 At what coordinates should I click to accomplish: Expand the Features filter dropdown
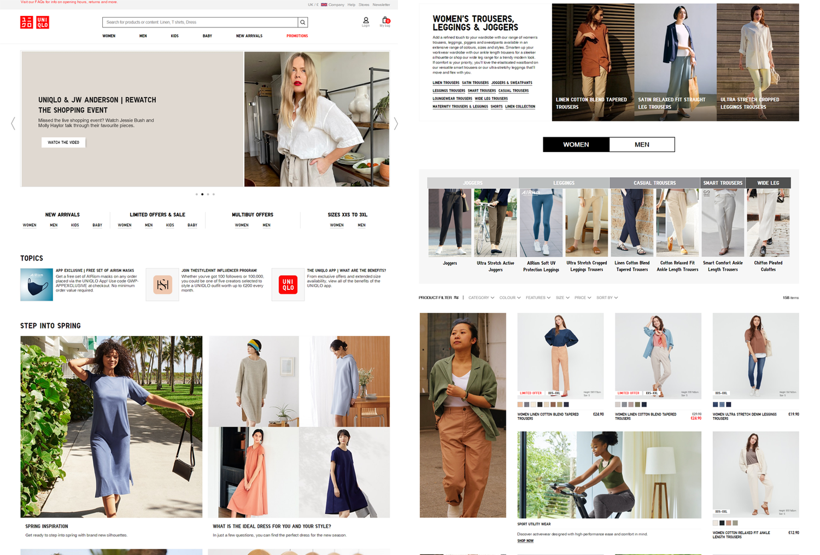538,298
